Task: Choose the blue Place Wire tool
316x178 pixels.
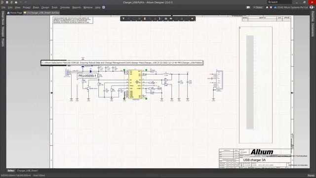Action: pyautogui.click(x=150, y=19)
